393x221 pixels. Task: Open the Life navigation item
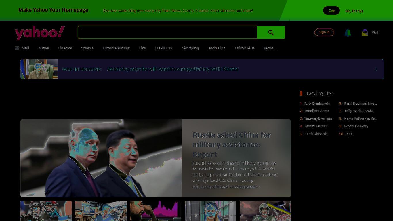(142, 48)
